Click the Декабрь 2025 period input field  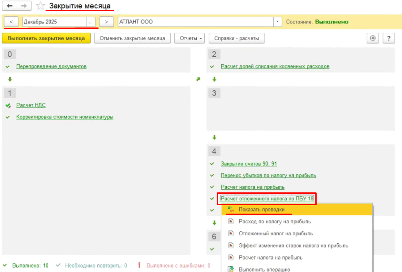(x=54, y=22)
